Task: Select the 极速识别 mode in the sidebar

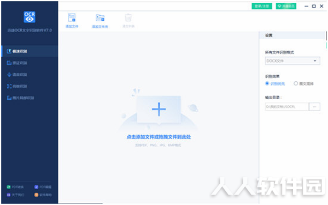Action: tap(30, 51)
